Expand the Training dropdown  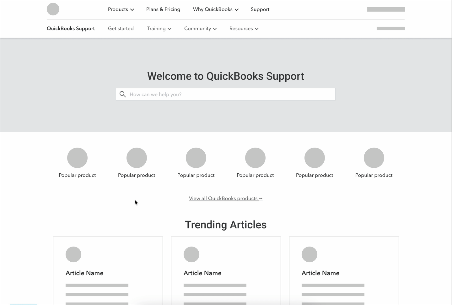(159, 29)
